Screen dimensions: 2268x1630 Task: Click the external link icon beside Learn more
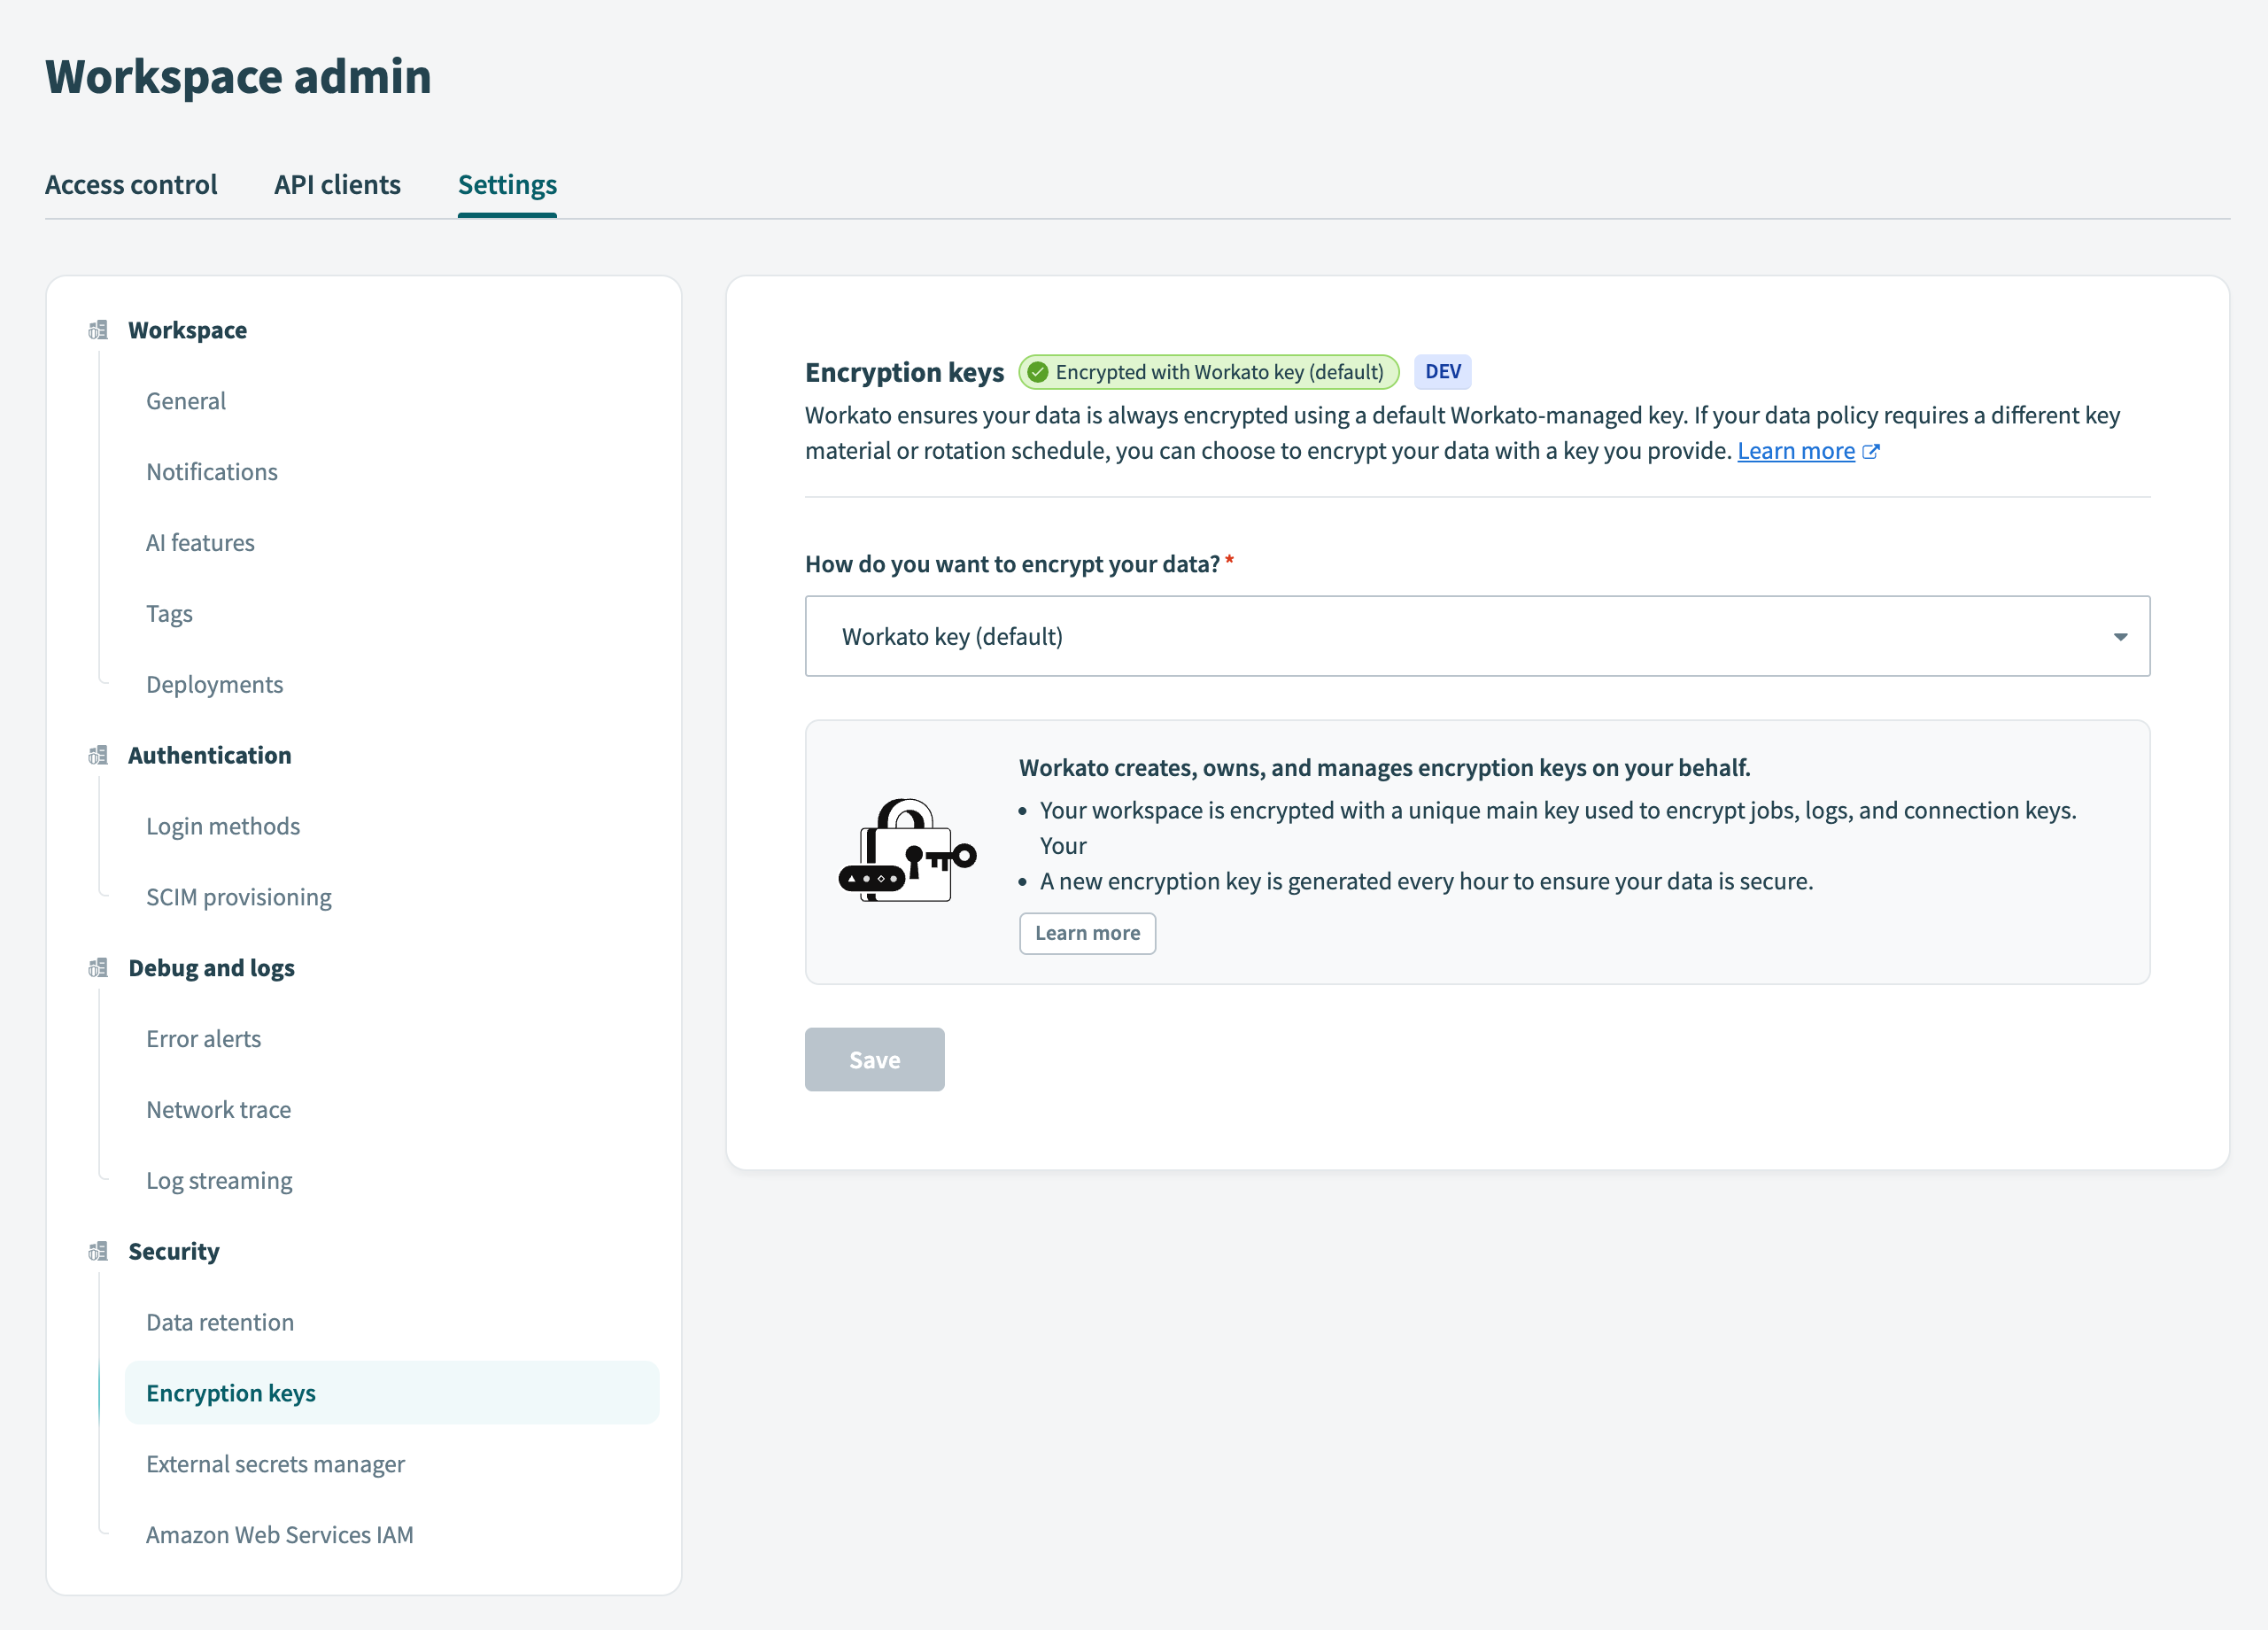click(x=1872, y=450)
